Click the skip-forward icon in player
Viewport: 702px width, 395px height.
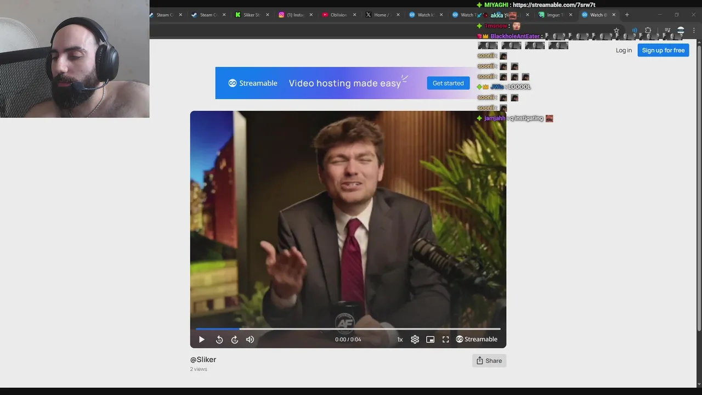(x=235, y=340)
